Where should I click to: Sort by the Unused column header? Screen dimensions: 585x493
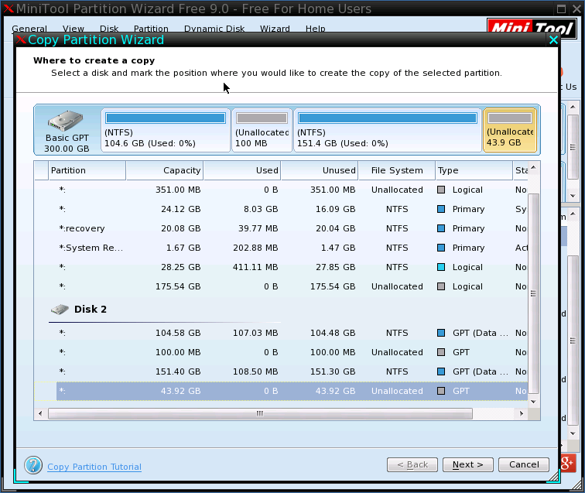320,170
